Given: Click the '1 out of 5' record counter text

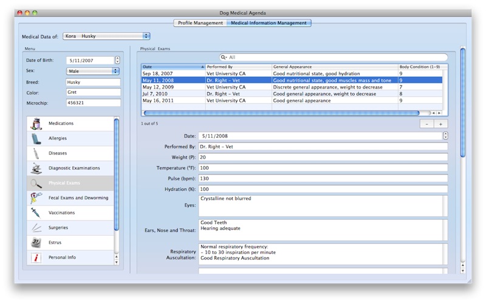Looking at the screenshot, I should pos(149,124).
